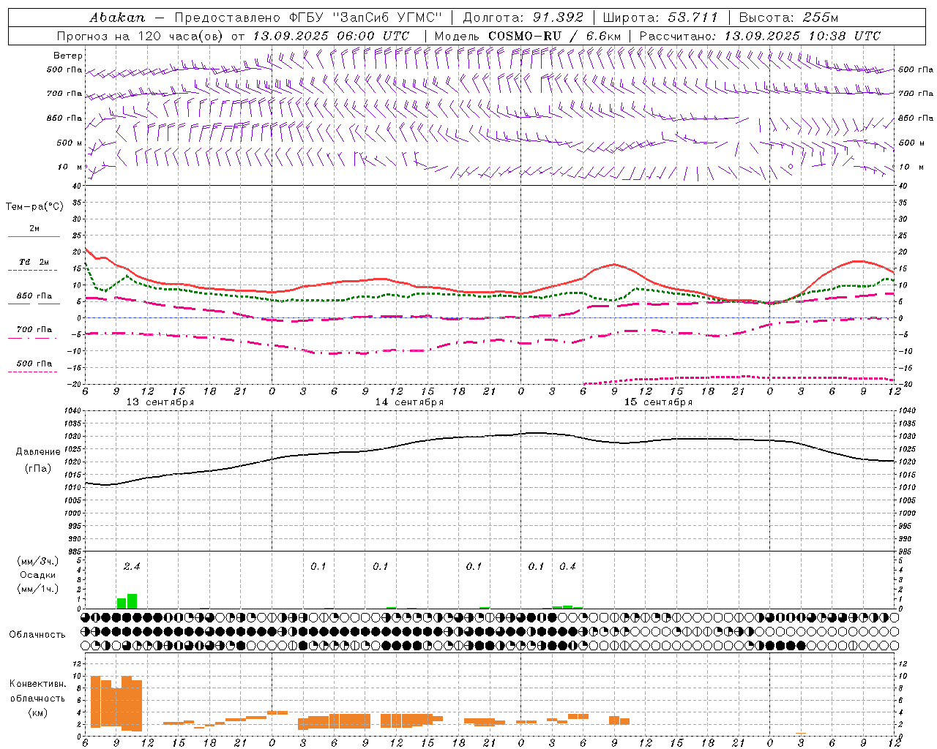The height and width of the screenshot is (749, 937).
Task: Click the "14 сентября" date label
Action: pyautogui.click(x=409, y=402)
